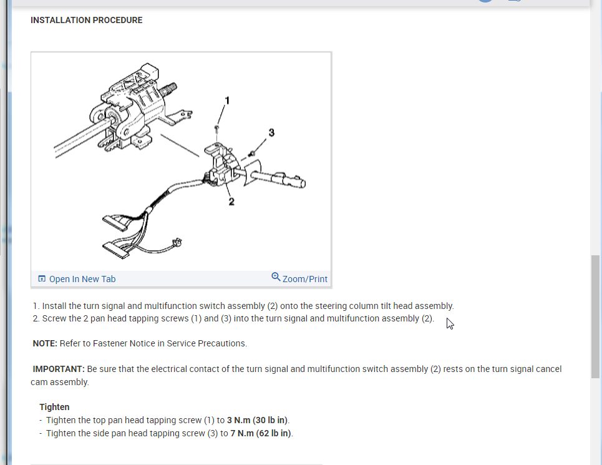Click the 7 N.m (62 lb in) torque value

[x=261, y=433]
